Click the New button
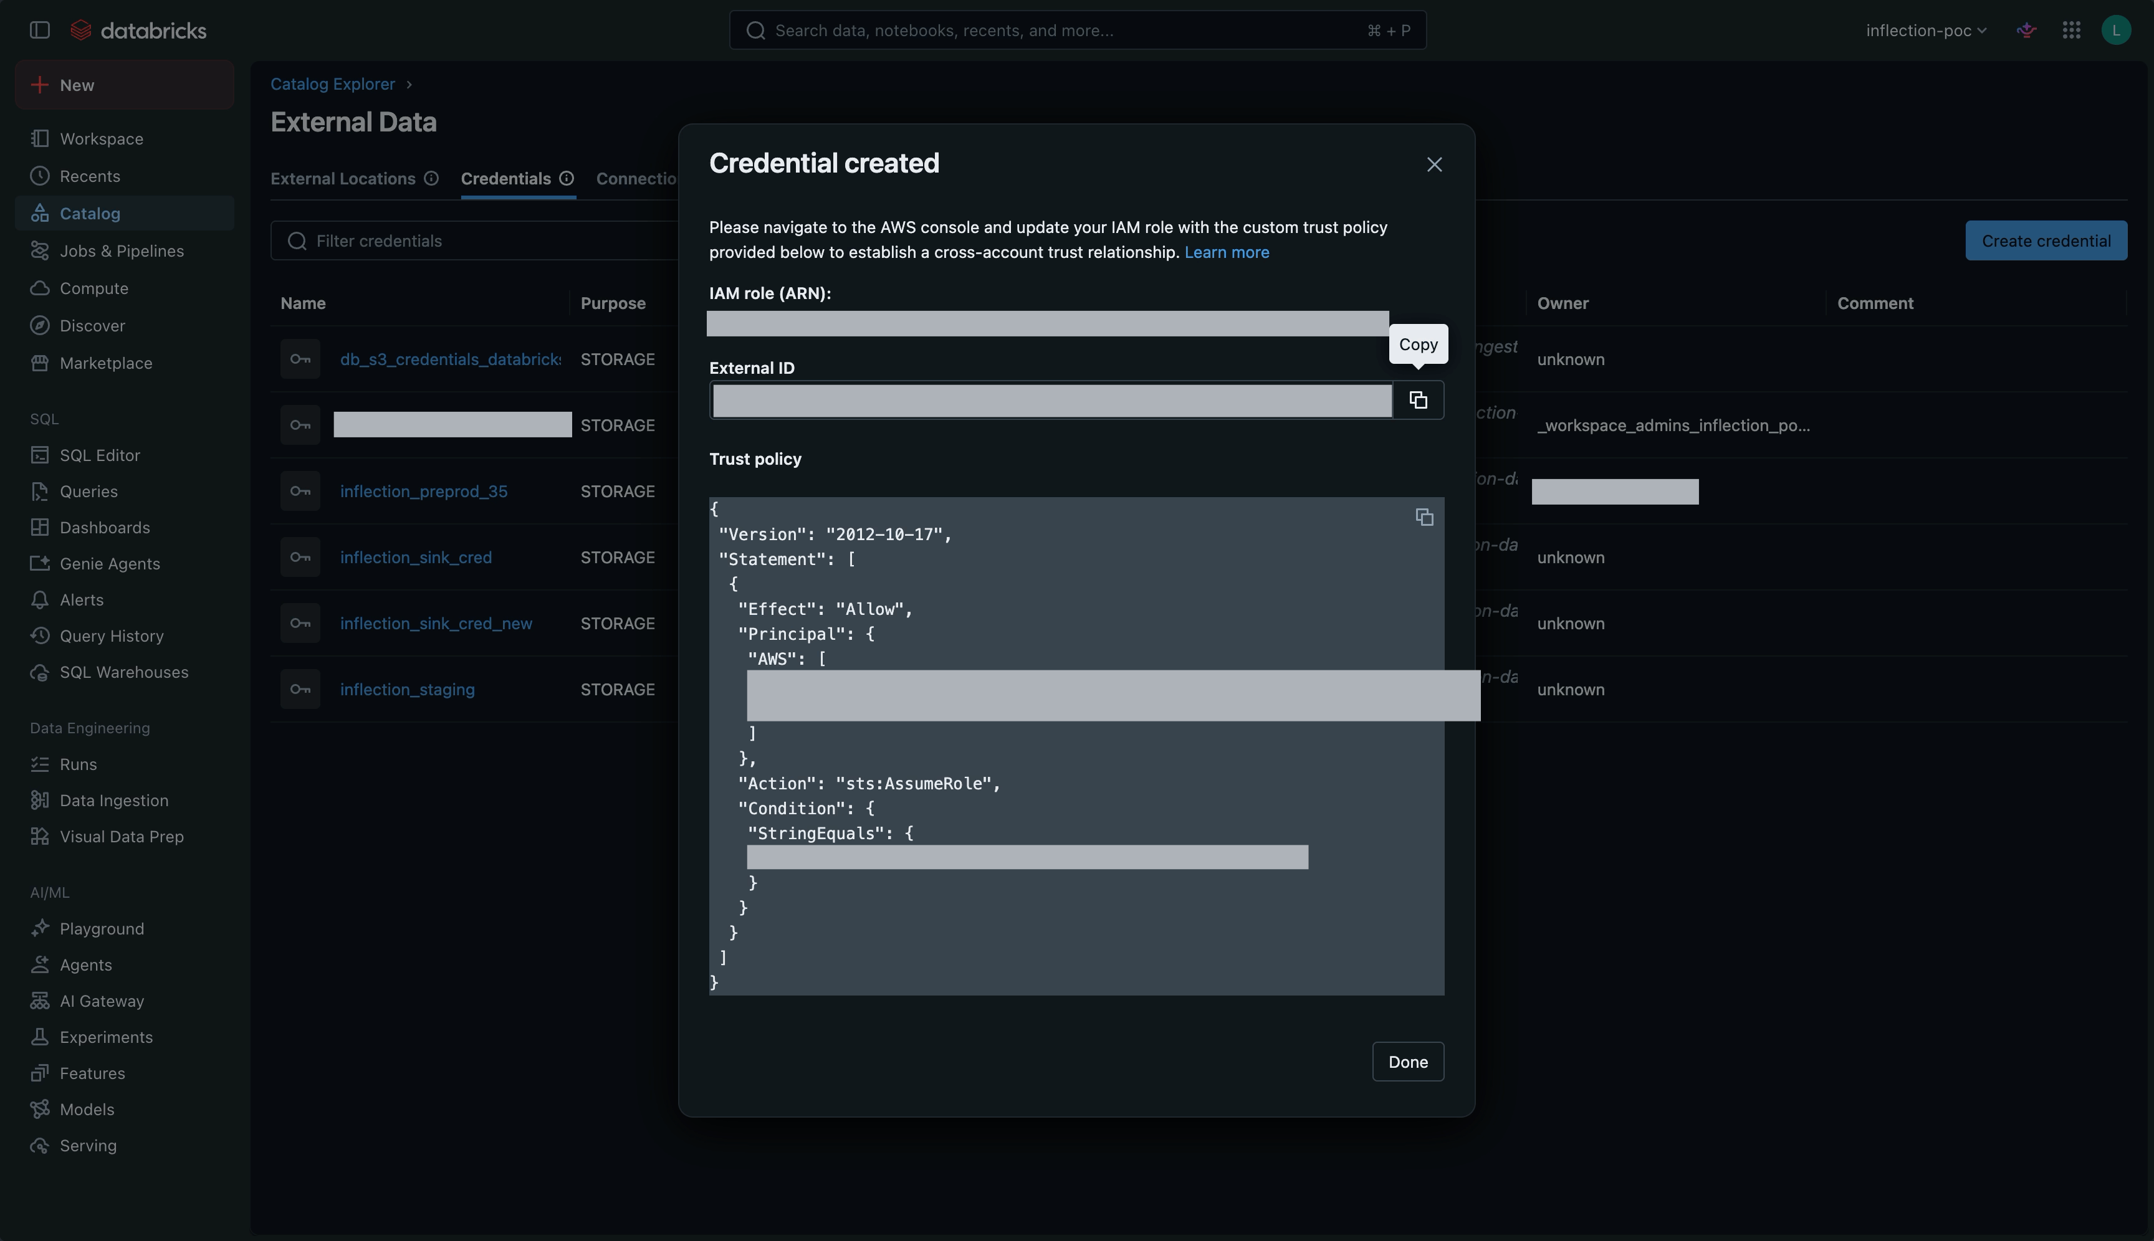 pos(125,85)
